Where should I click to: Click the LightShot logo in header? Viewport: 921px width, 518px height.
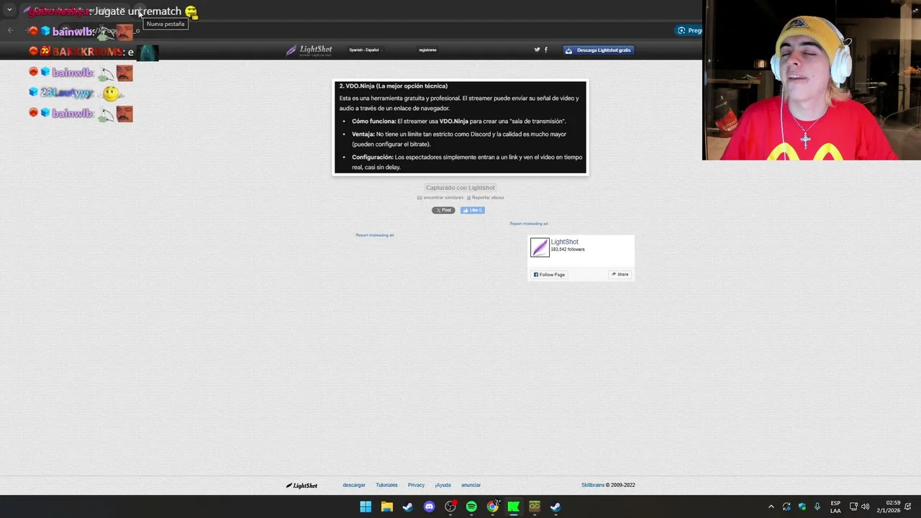(x=309, y=50)
